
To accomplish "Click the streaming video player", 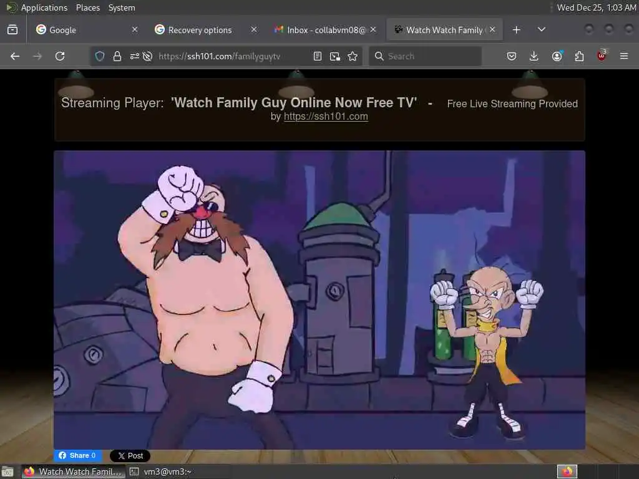I will coord(319,300).
